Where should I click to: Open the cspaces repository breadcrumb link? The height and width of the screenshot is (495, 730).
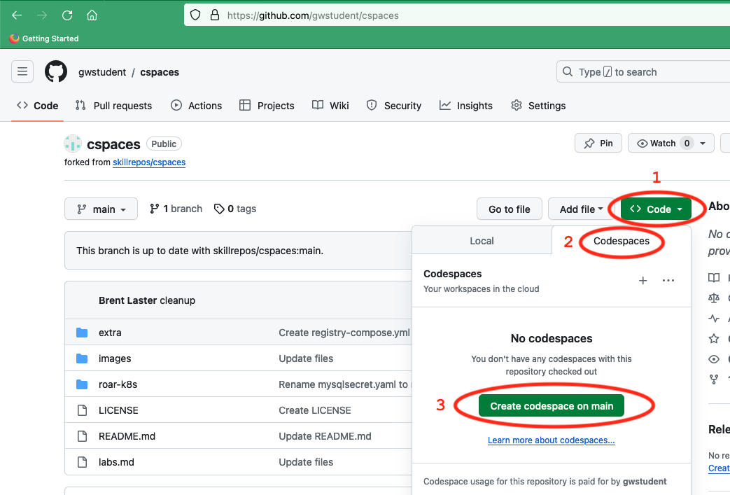[x=160, y=72]
